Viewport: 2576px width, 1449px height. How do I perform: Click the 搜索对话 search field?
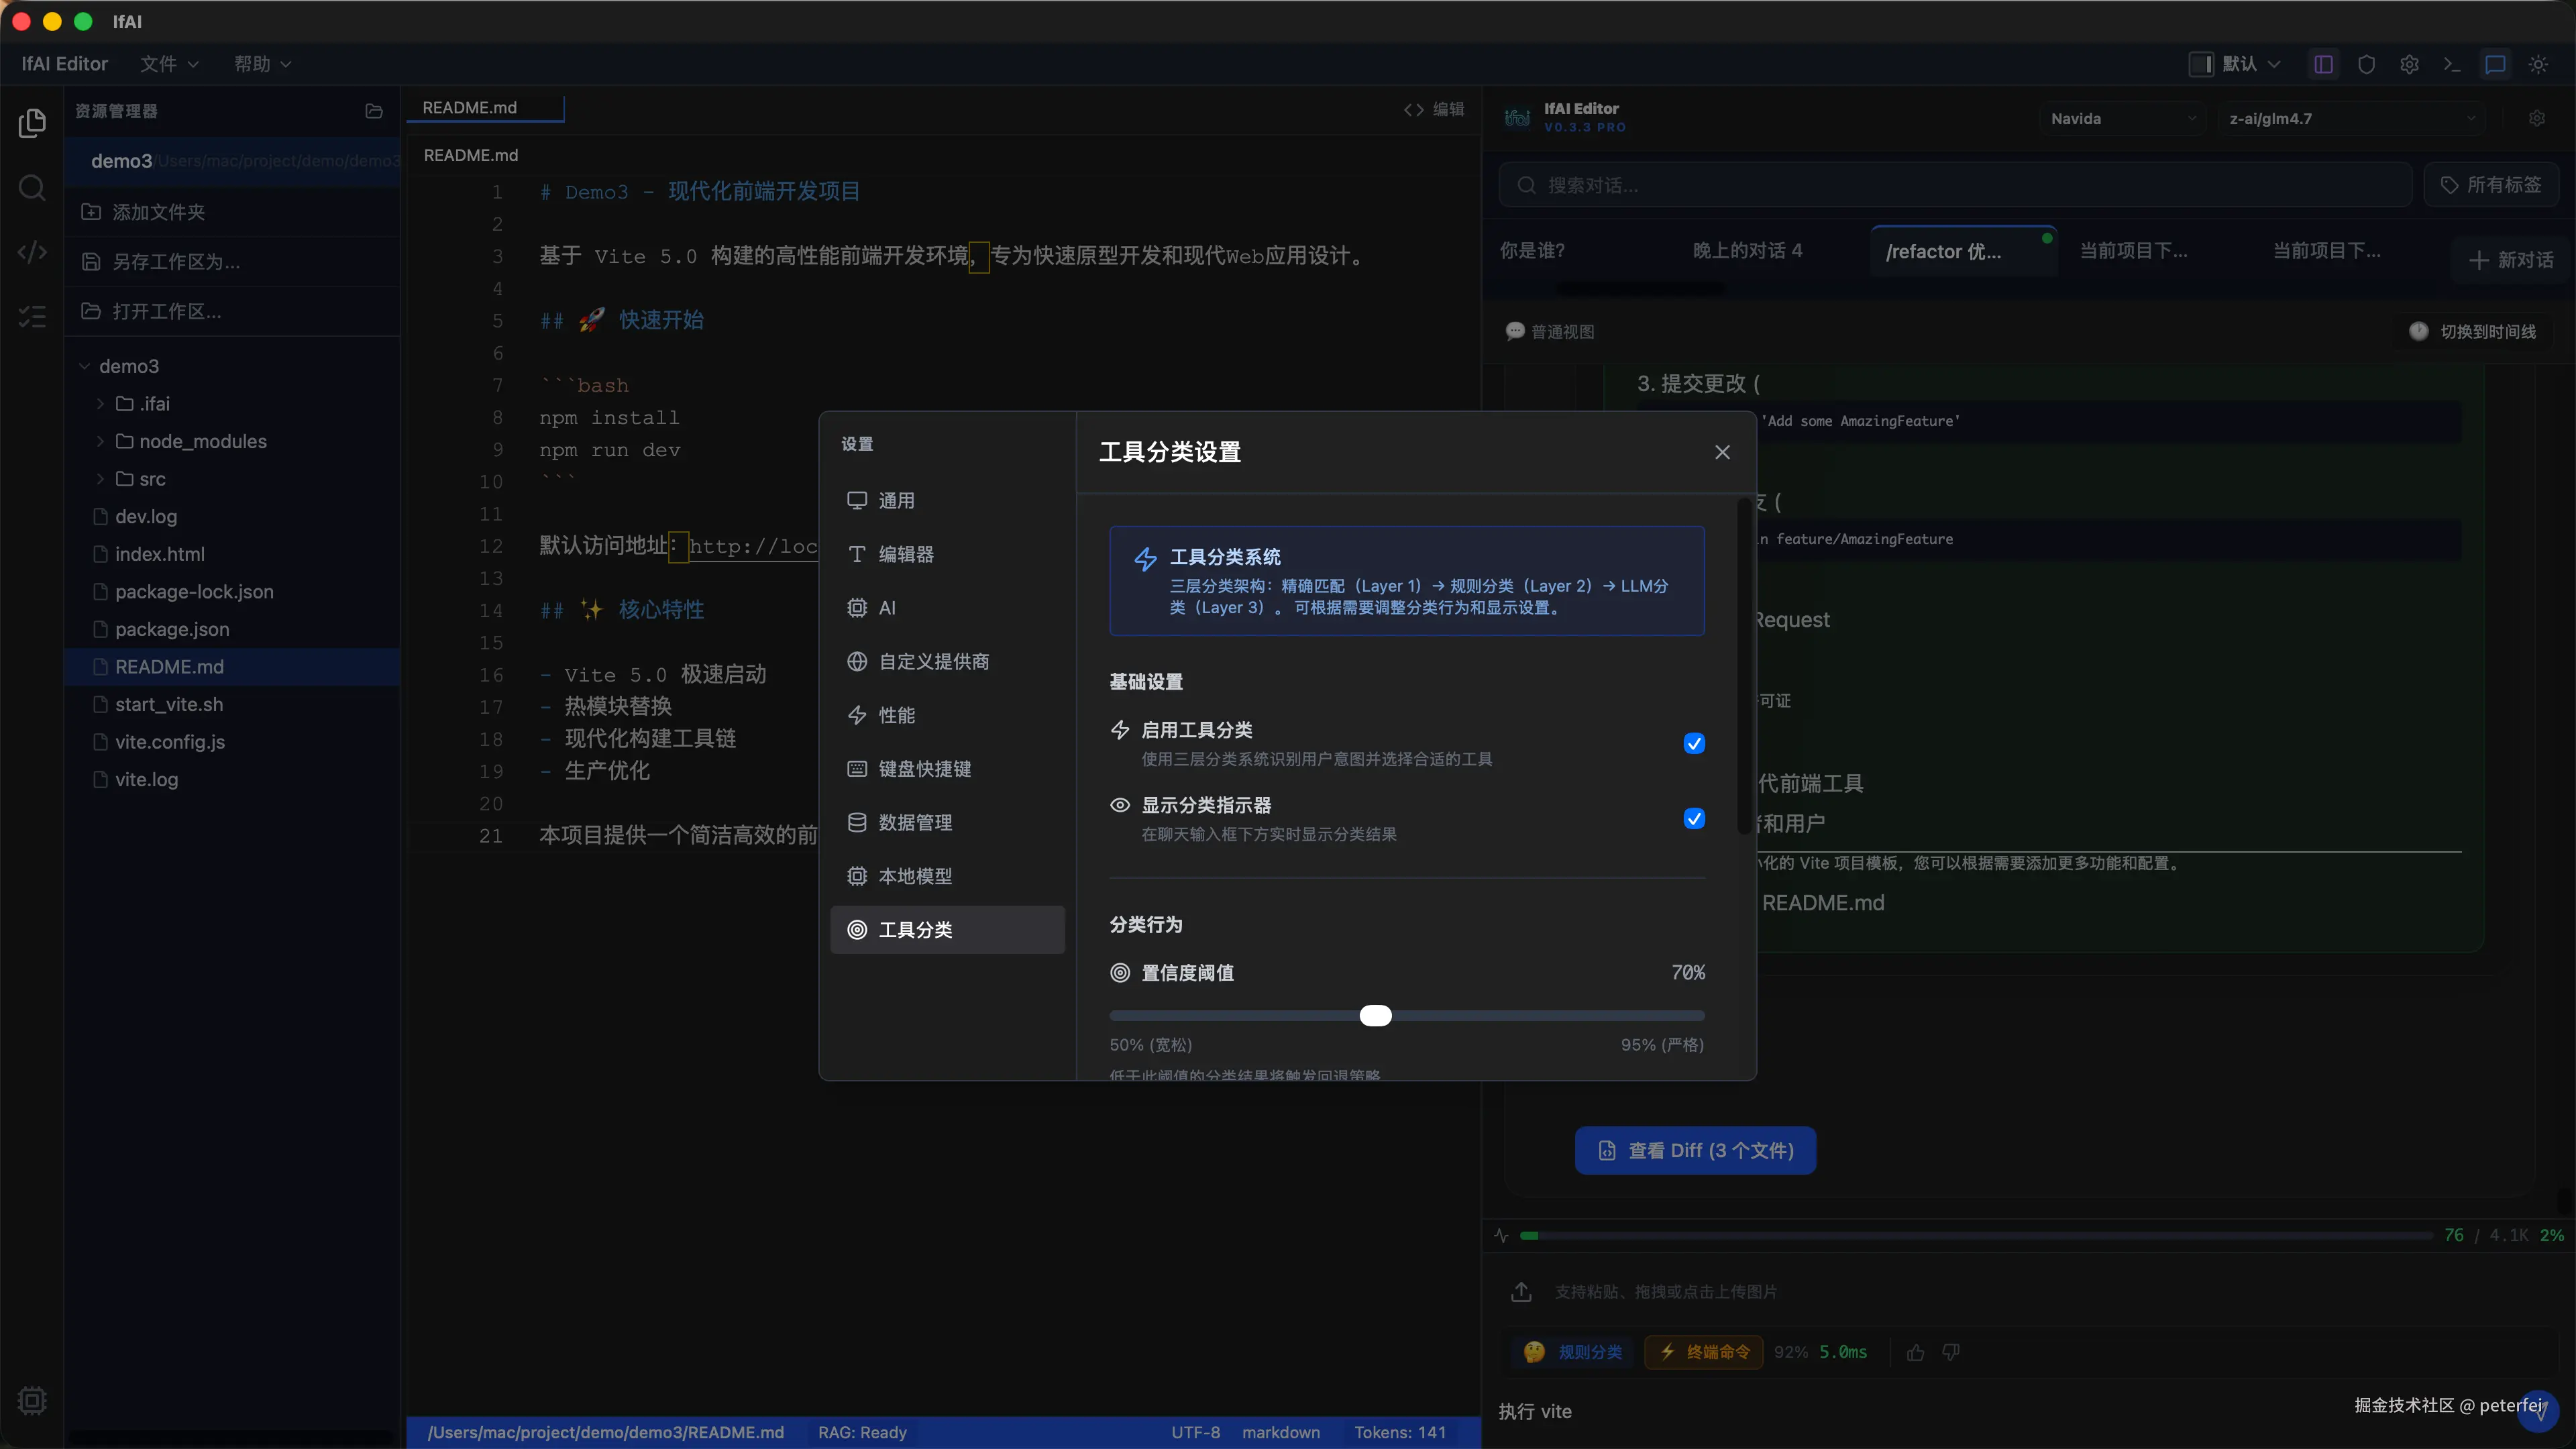1955,185
